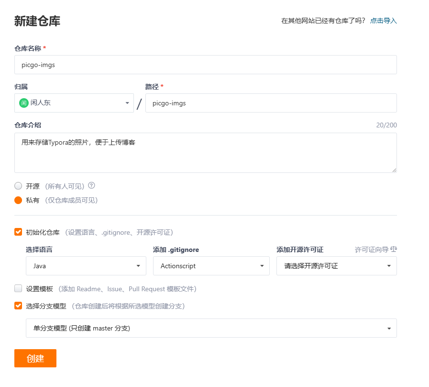This screenshot has width=429, height=387.
Task: Click the 创建 button to create repository
Action: click(x=35, y=358)
